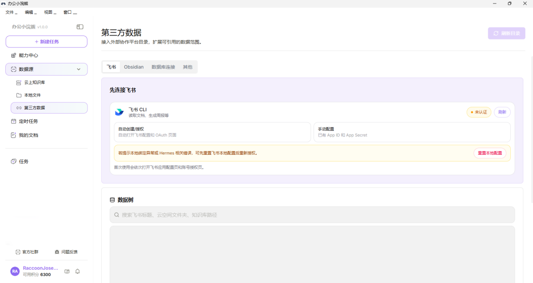Click the RA user avatar
Image resolution: width=533 pixels, height=283 pixels.
click(x=15, y=271)
